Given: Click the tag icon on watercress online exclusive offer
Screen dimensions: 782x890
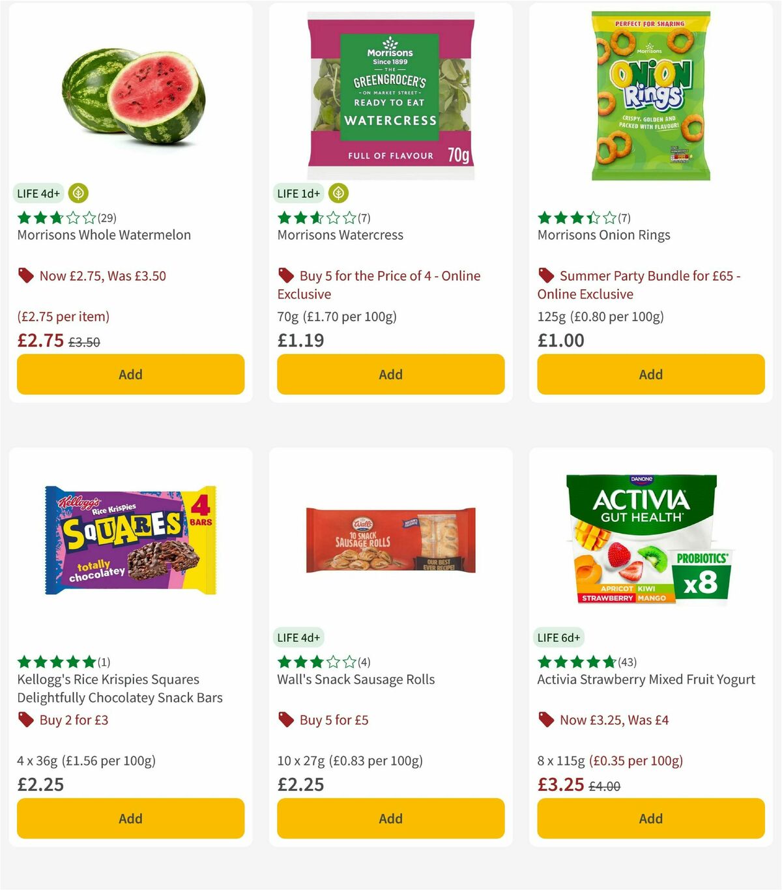Looking at the screenshot, I should [285, 276].
